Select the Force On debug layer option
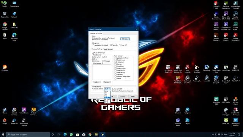The width and height of the screenshot is (243, 137). coord(111,45)
